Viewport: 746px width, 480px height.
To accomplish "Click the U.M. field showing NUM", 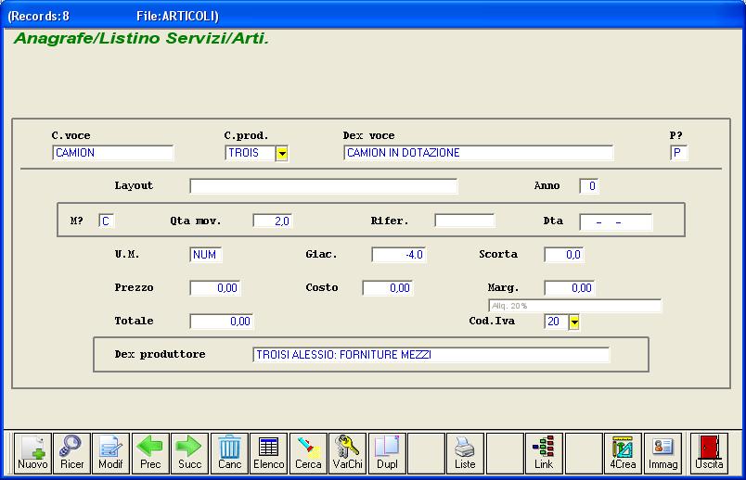I will 206,255.
